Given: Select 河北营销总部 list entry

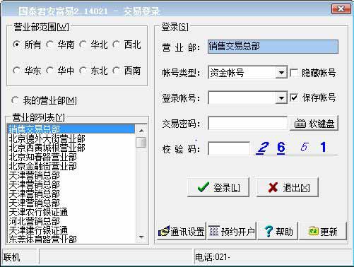Looking at the screenshot, I should tap(71, 221).
